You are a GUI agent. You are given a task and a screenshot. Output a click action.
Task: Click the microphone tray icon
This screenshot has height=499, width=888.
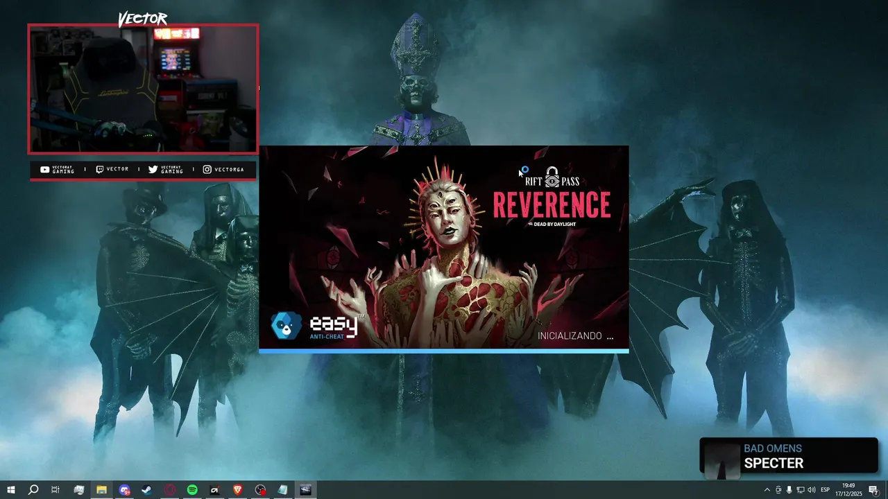789,490
